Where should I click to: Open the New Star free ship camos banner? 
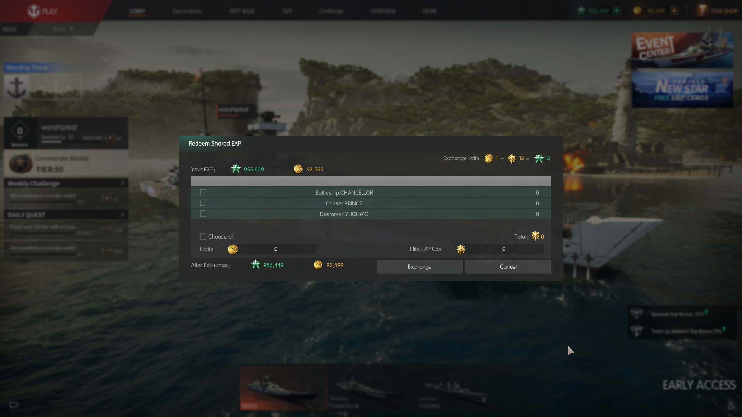tap(682, 90)
